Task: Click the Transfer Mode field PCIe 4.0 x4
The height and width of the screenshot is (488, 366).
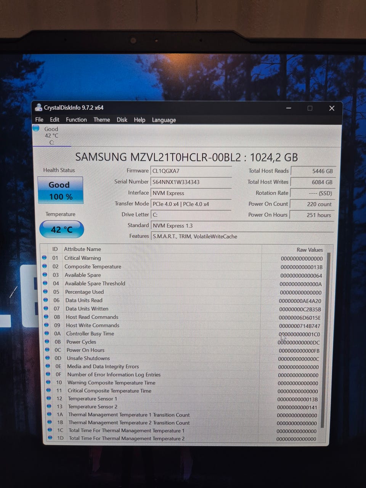Action: [191, 204]
